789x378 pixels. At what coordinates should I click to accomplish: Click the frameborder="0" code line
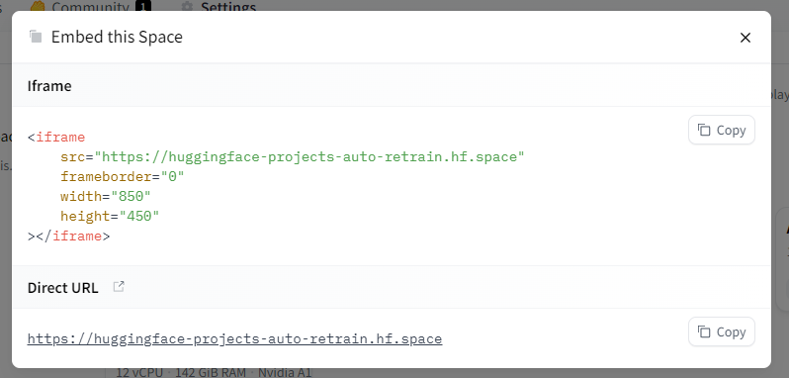123,177
